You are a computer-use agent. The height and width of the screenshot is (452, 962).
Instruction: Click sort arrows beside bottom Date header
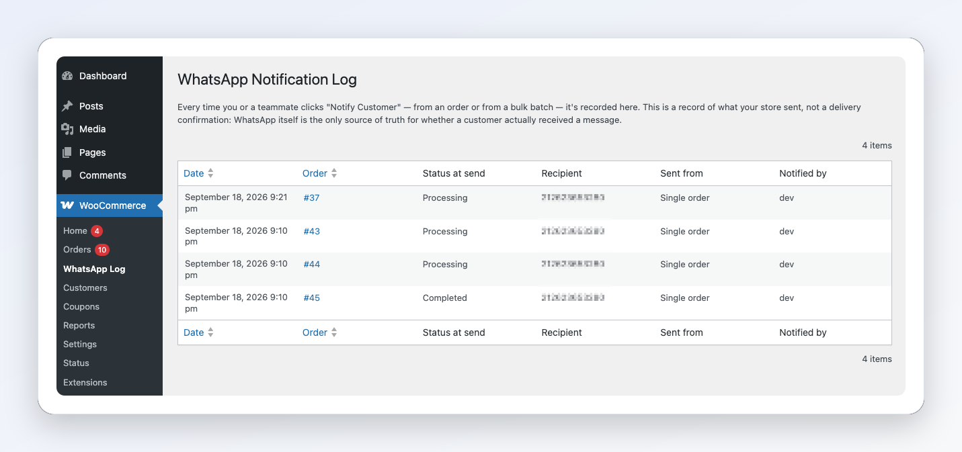(x=210, y=332)
